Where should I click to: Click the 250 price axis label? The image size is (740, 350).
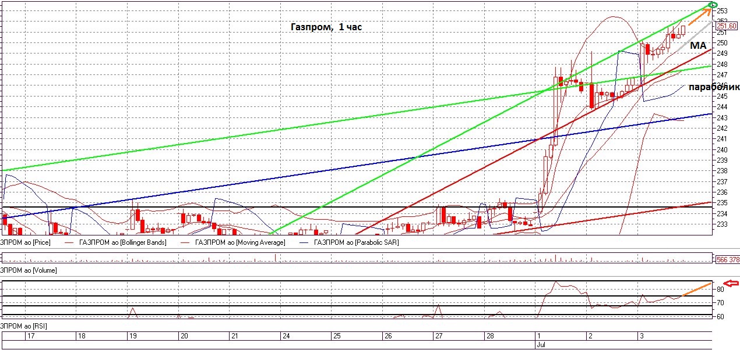point(721,43)
